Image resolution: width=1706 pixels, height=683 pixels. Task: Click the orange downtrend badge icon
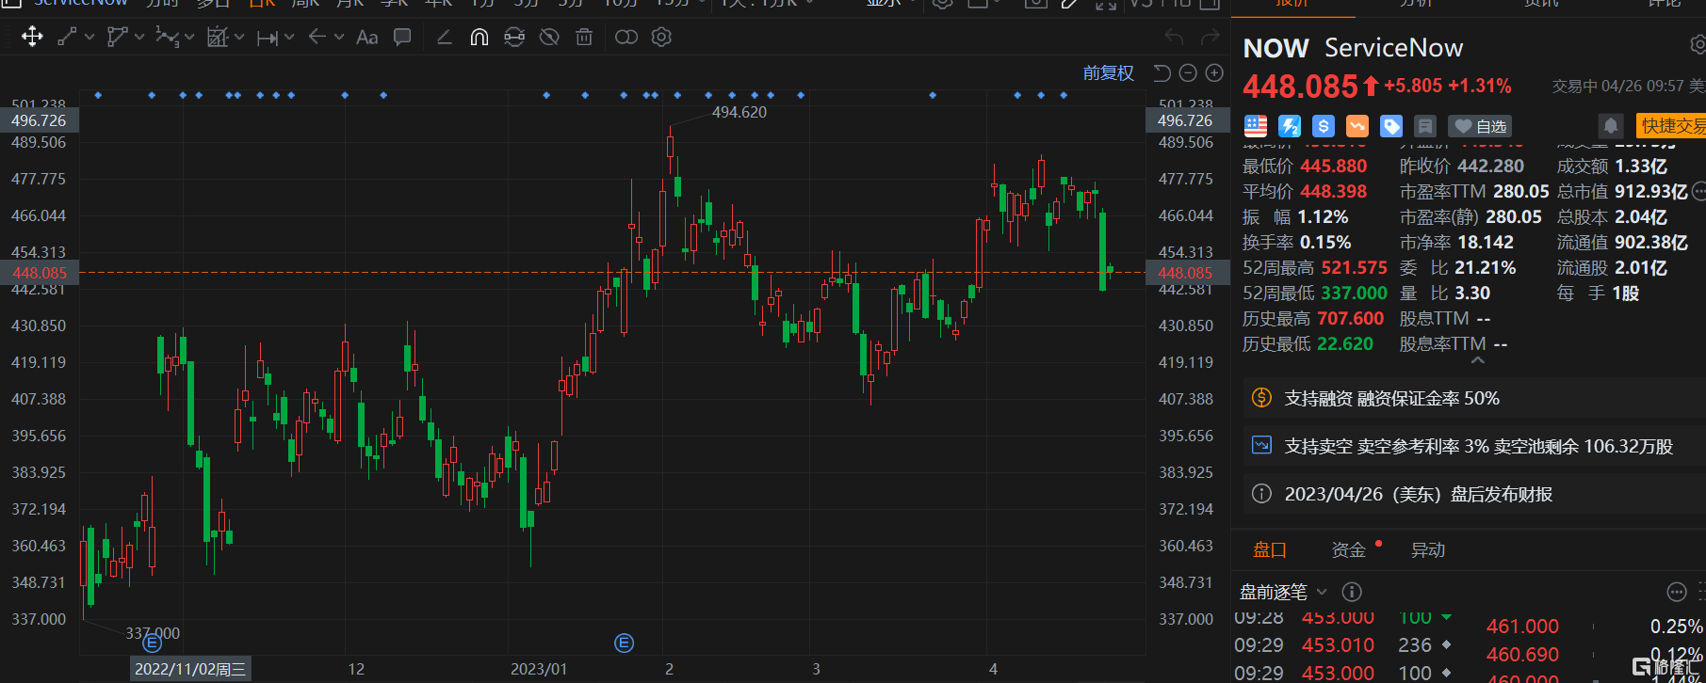(1357, 126)
